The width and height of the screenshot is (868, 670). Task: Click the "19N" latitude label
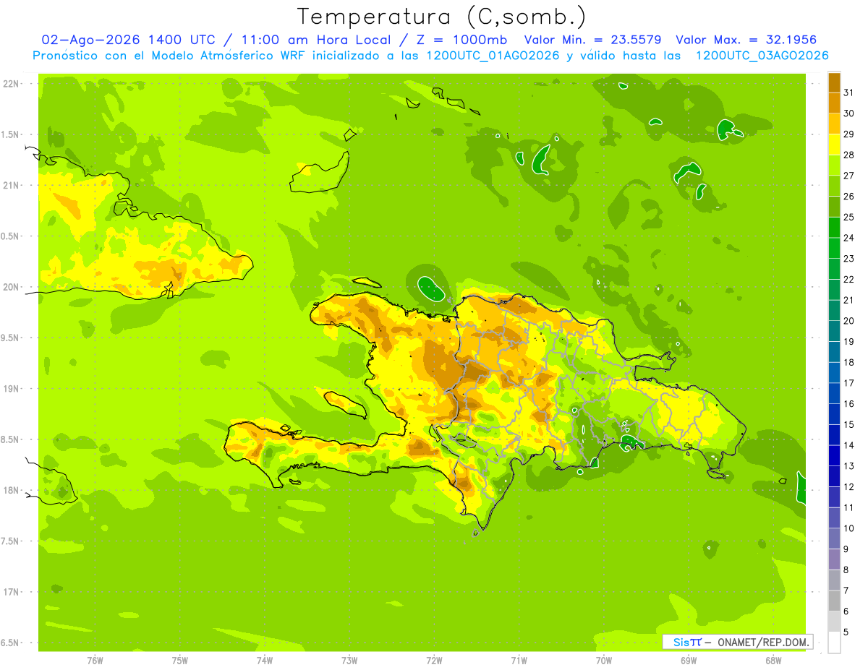pos(10,389)
